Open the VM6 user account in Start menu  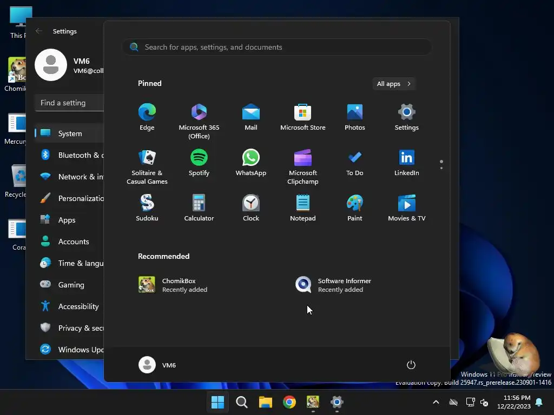(x=157, y=365)
